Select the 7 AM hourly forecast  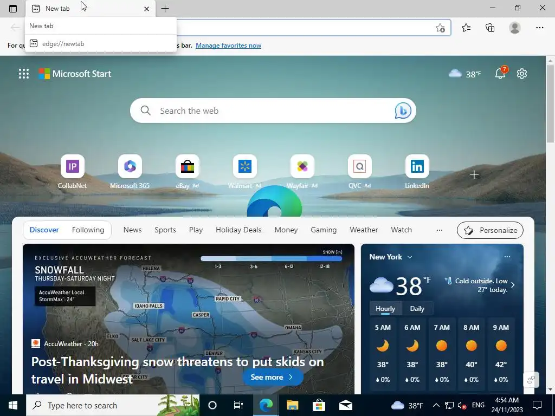point(442,354)
